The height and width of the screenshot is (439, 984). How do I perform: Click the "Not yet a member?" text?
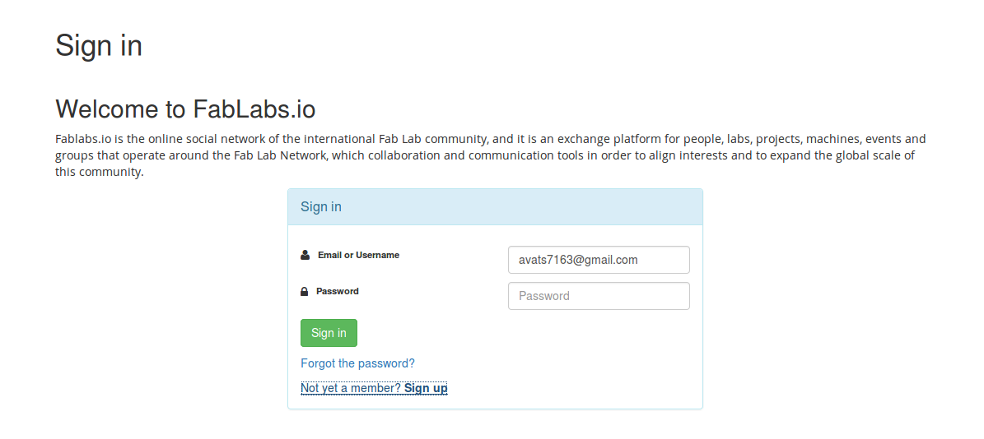coord(351,388)
